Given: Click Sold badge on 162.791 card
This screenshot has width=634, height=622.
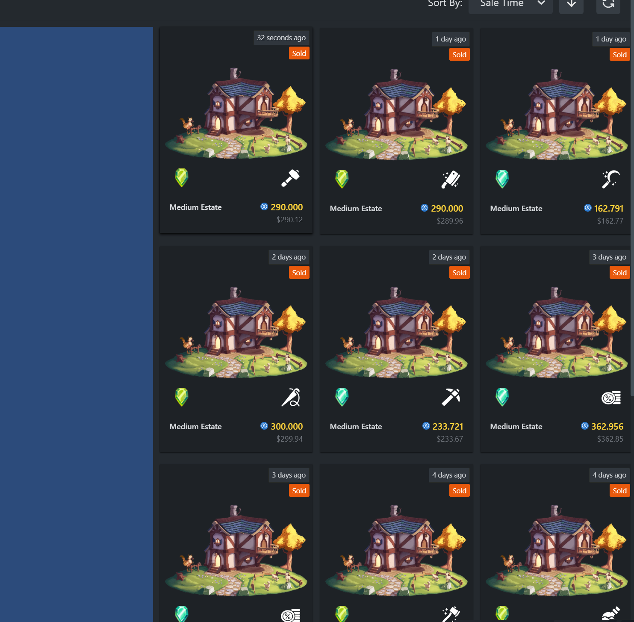Looking at the screenshot, I should pyautogui.click(x=620, y=55).
